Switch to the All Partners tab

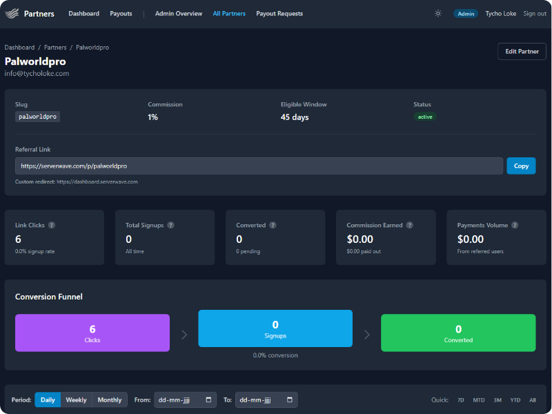(x=229, y=13)
